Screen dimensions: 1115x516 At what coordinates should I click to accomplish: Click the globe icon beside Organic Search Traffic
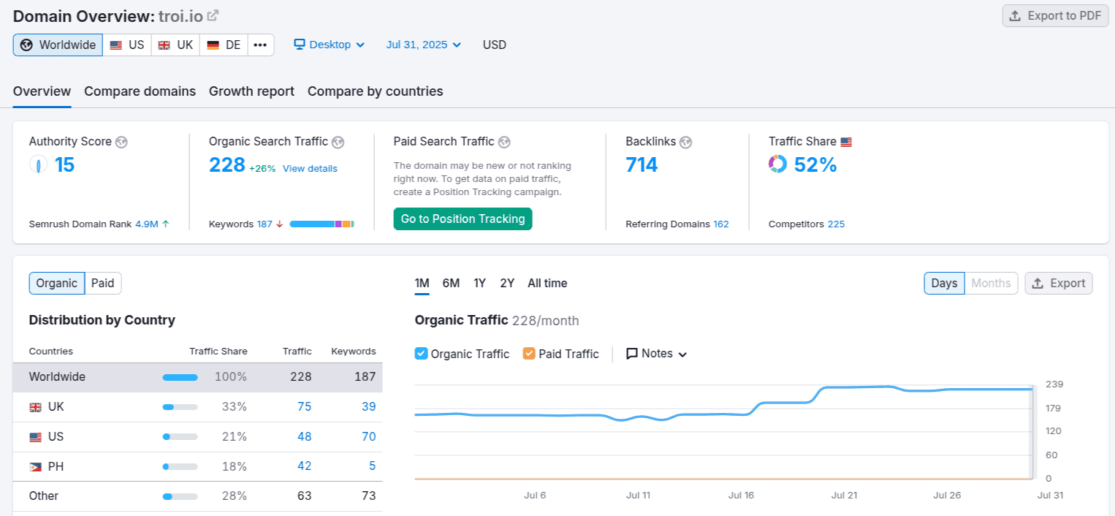click(x=338, y=142)
